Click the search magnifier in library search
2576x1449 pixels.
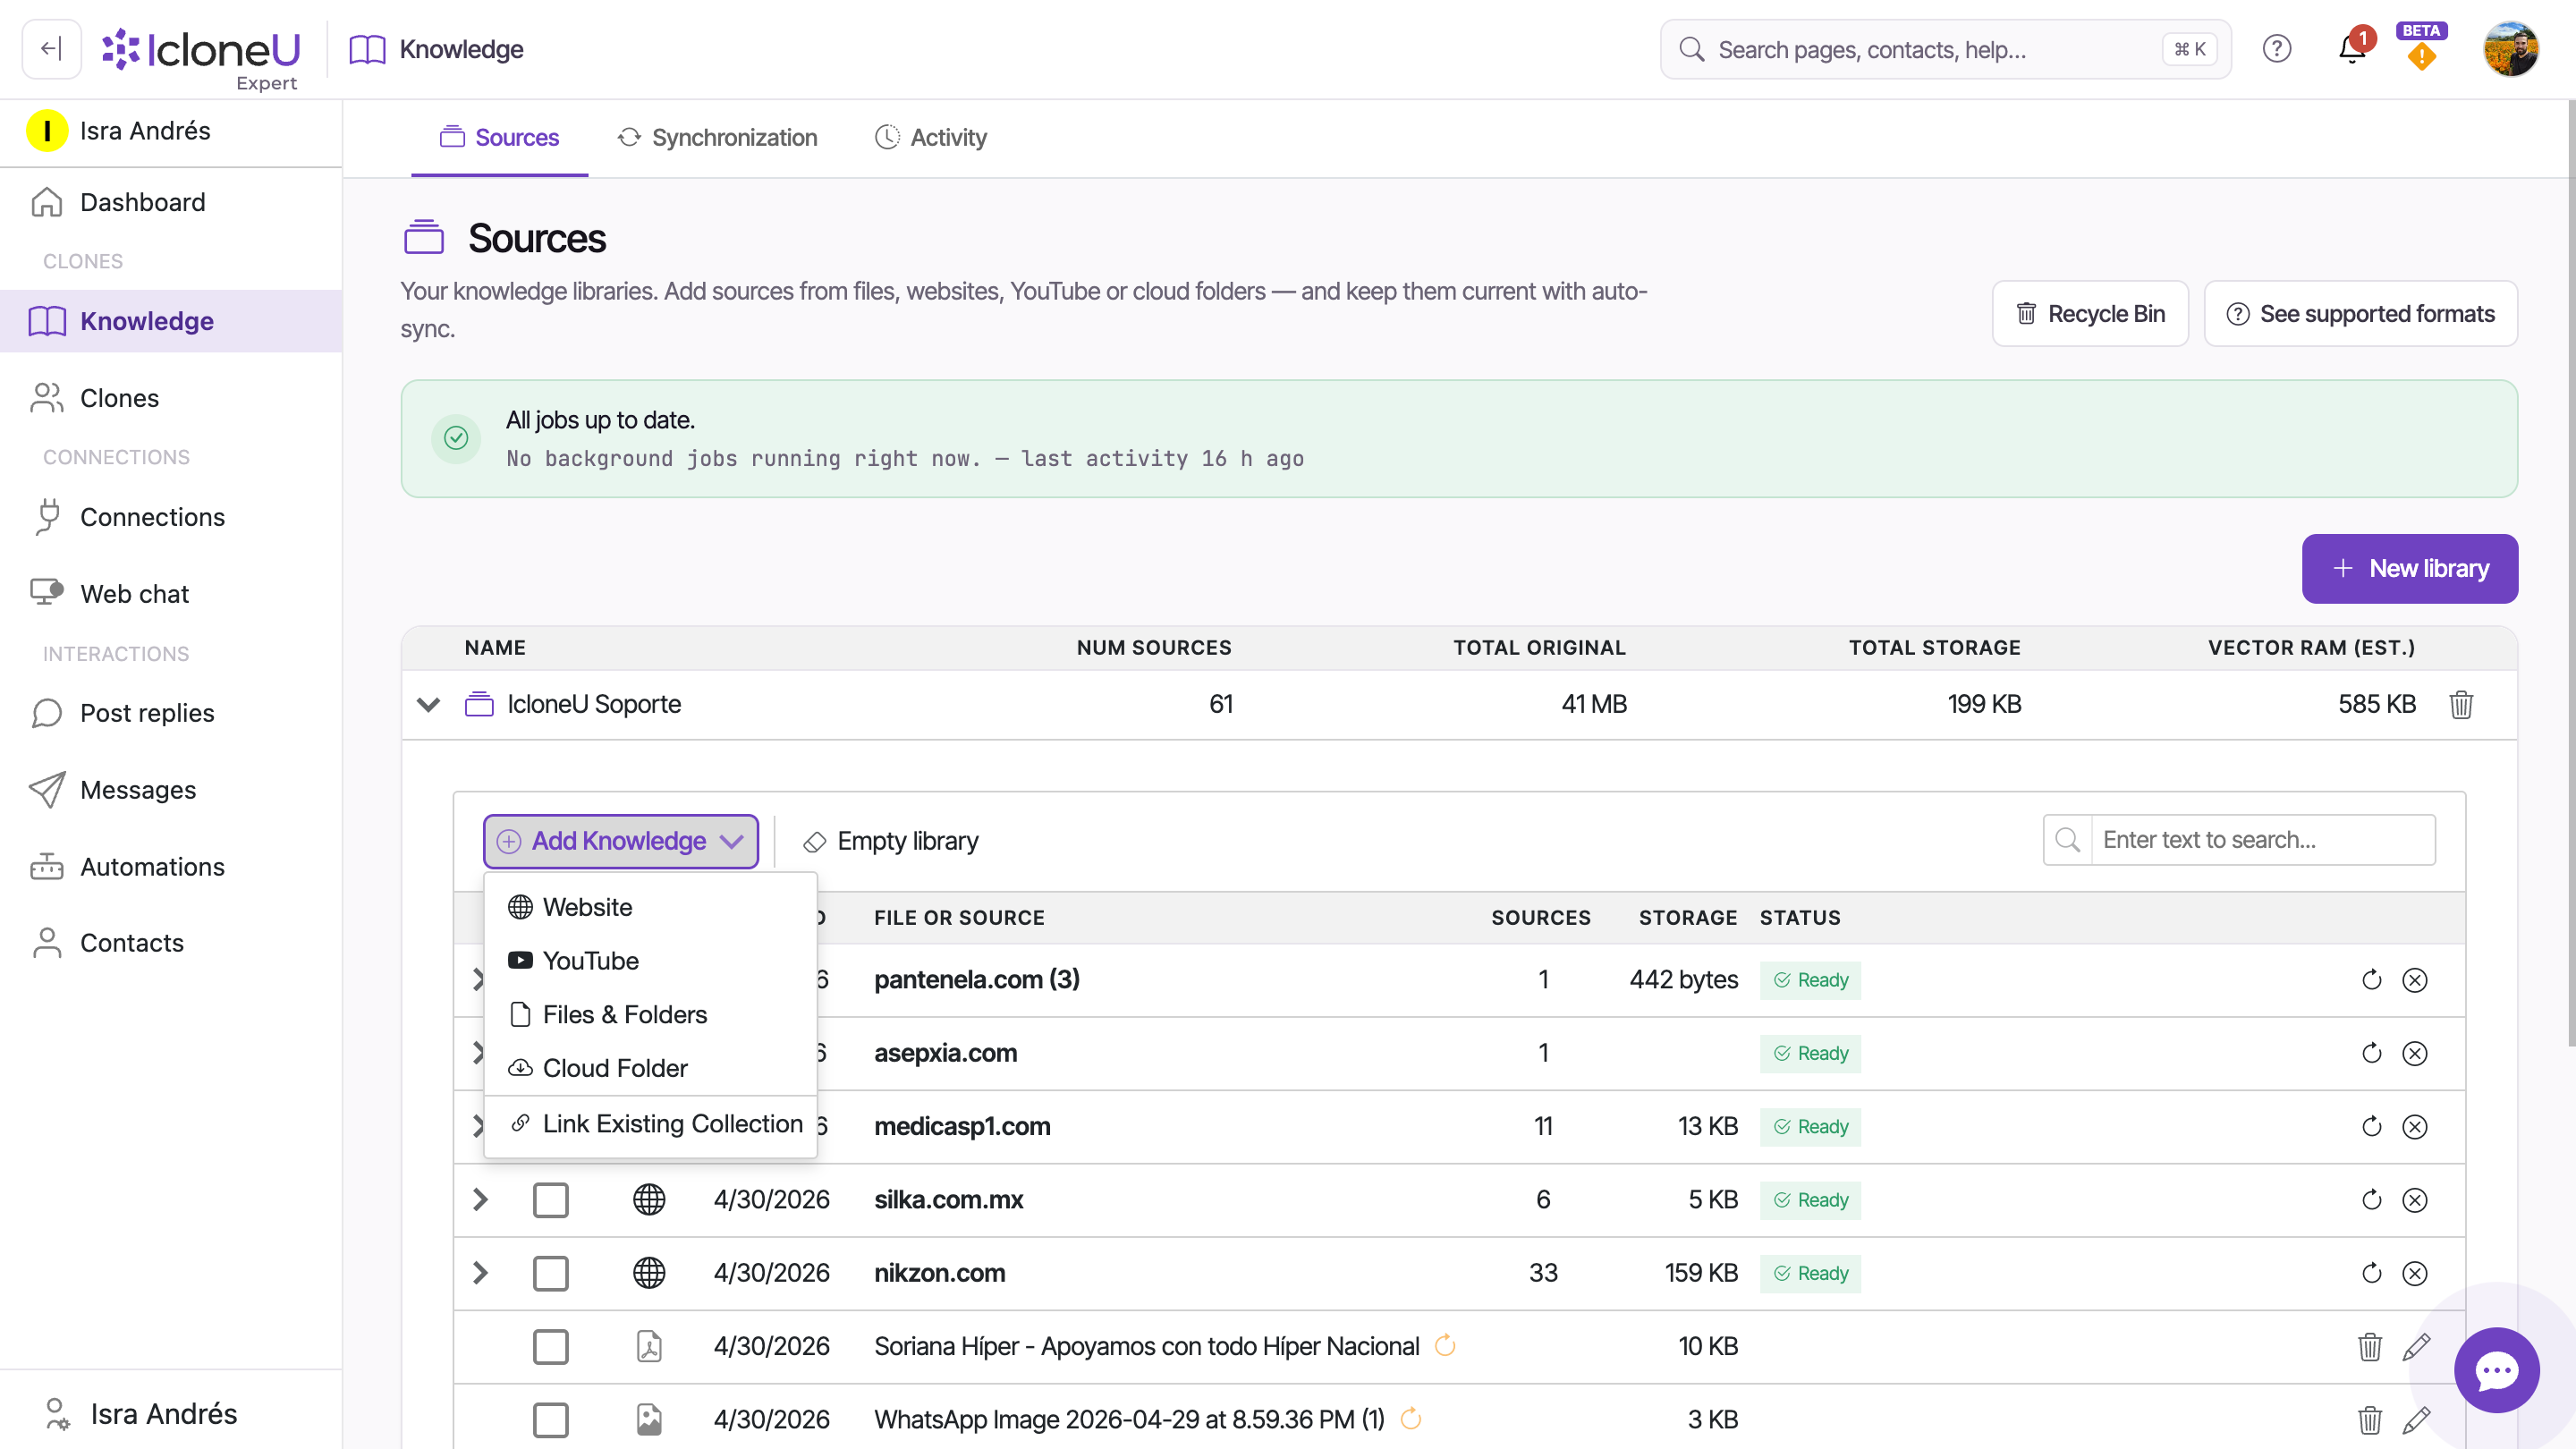click(2067, 840)
